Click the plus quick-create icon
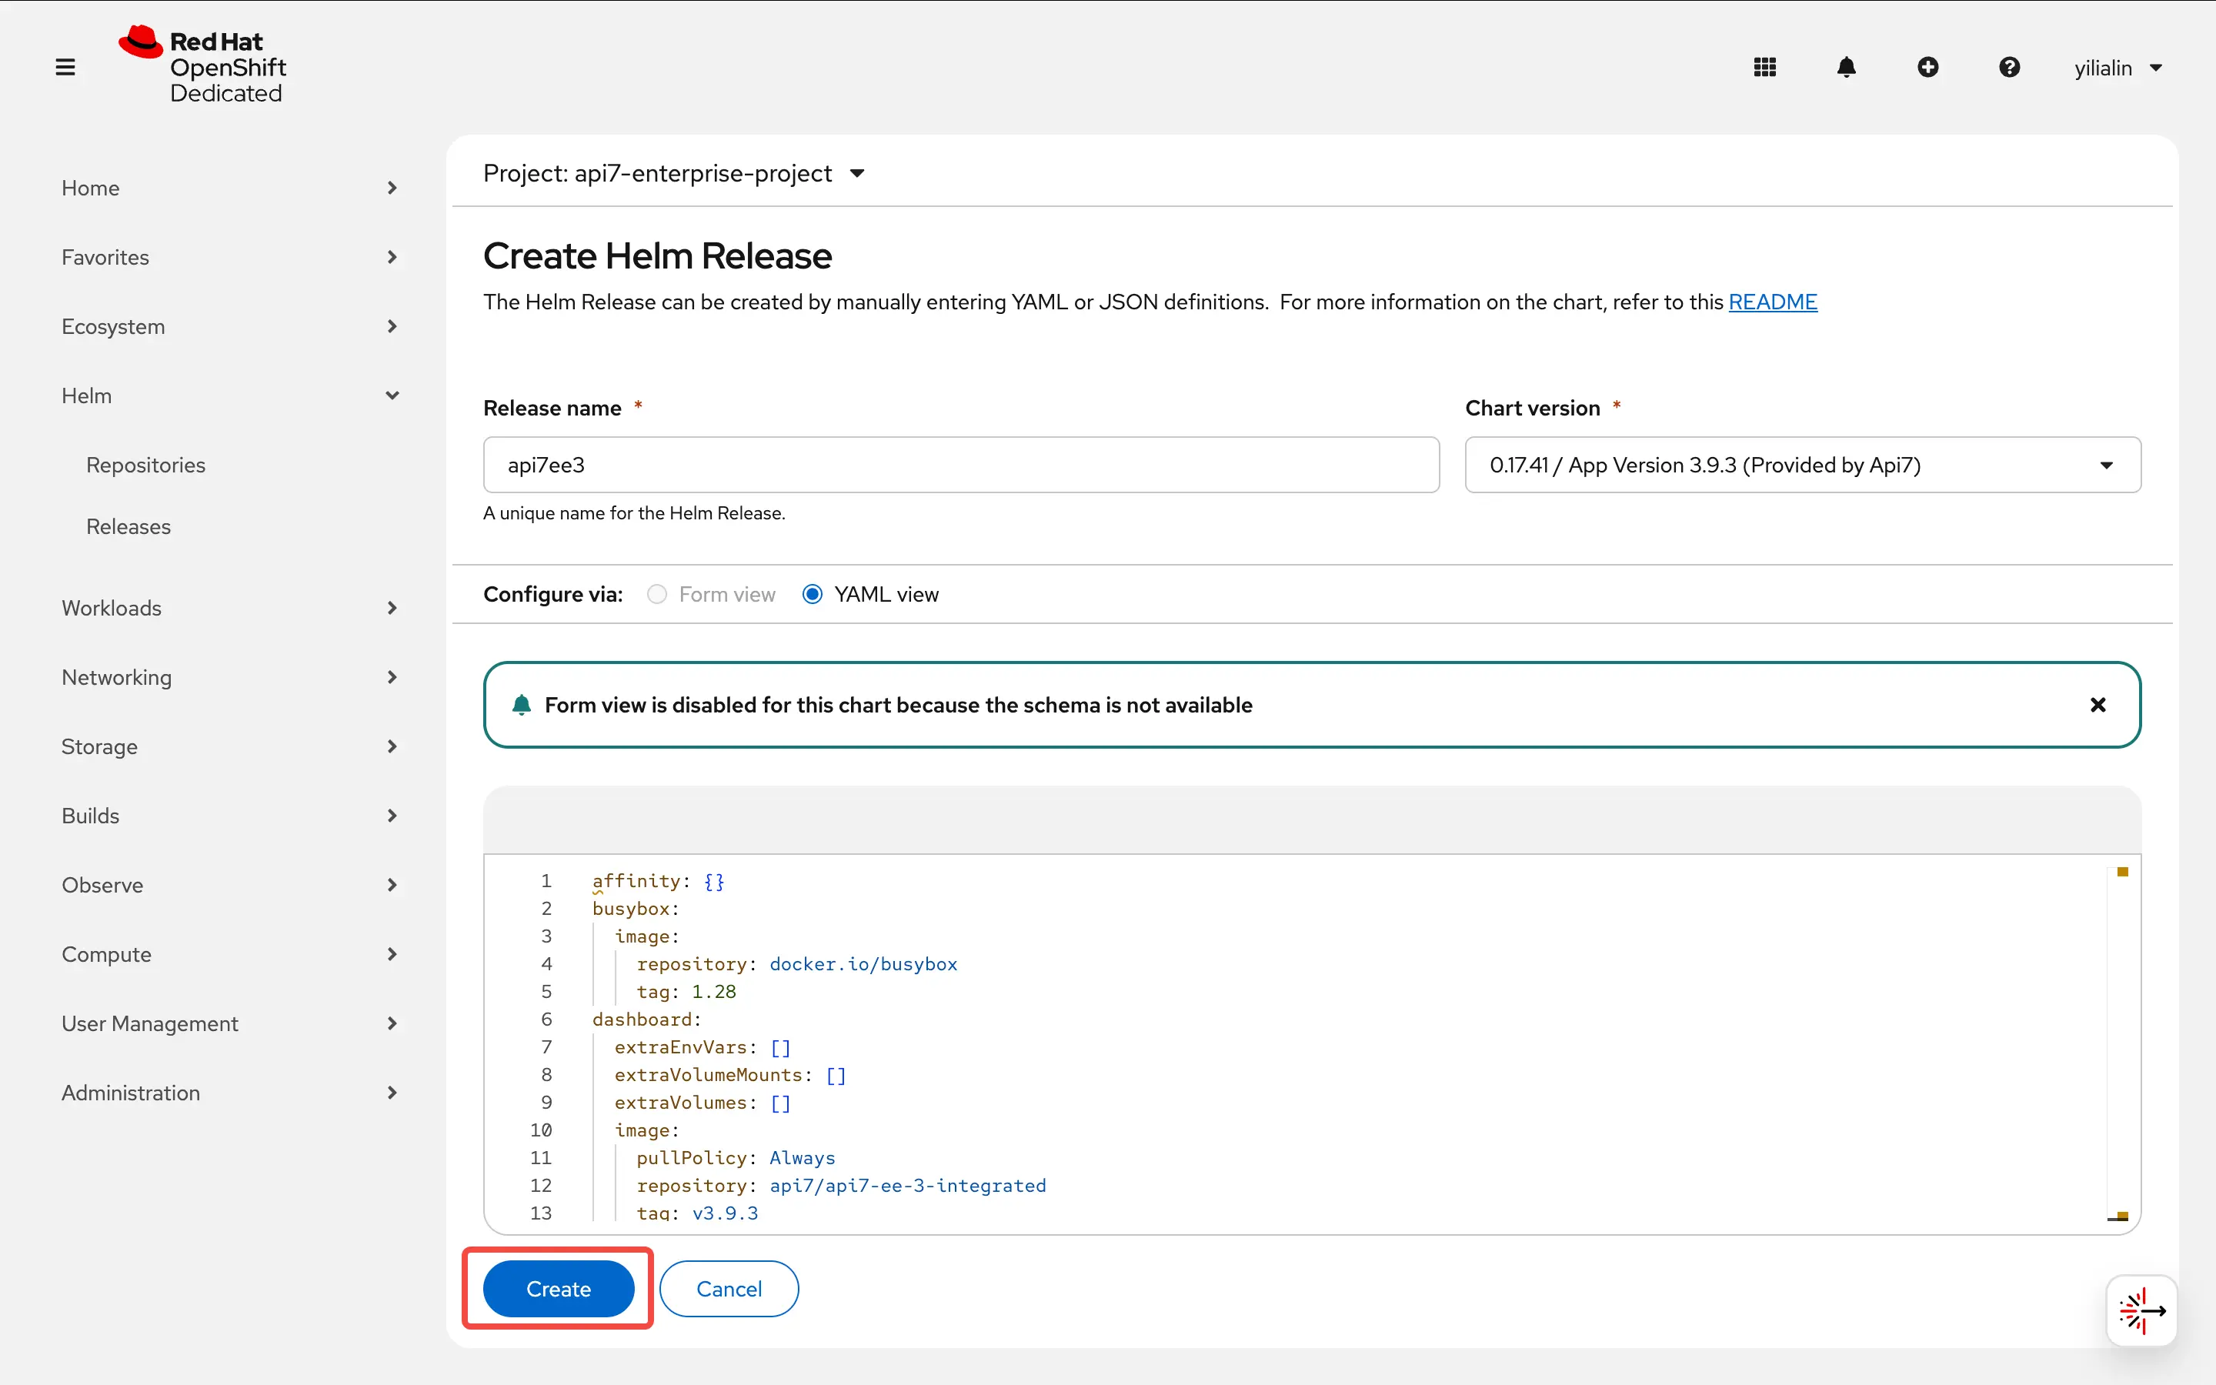The image size is (2216, 1385). point(1927,68)
